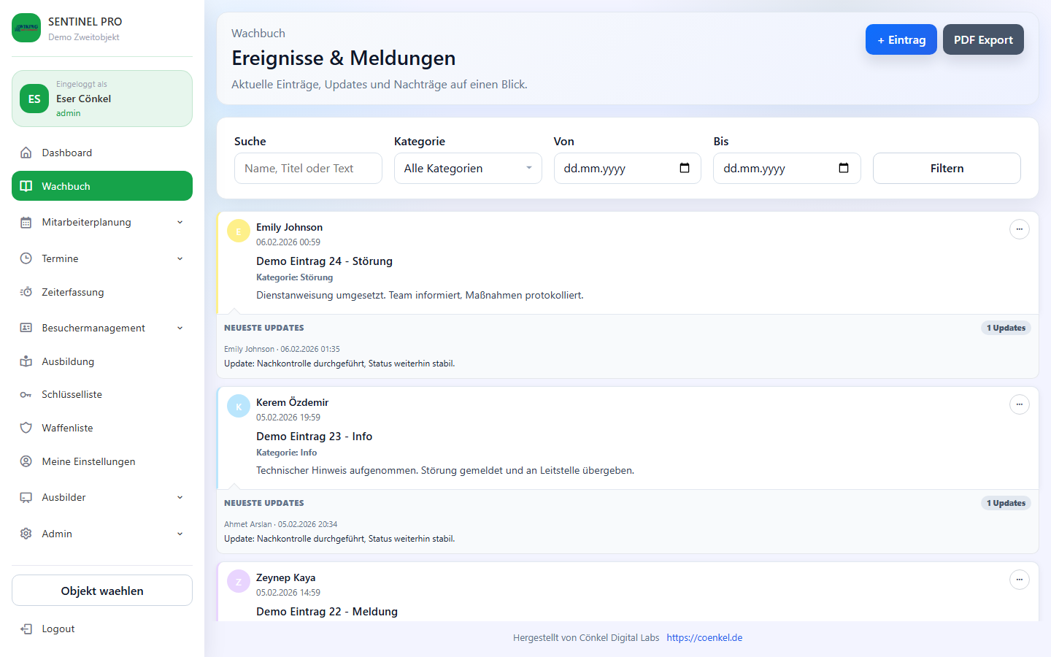This screenshot has width=1051, height=657.
Task: Expand the Termine menu section
Action: pyautogui.click(x=180, y=259)
